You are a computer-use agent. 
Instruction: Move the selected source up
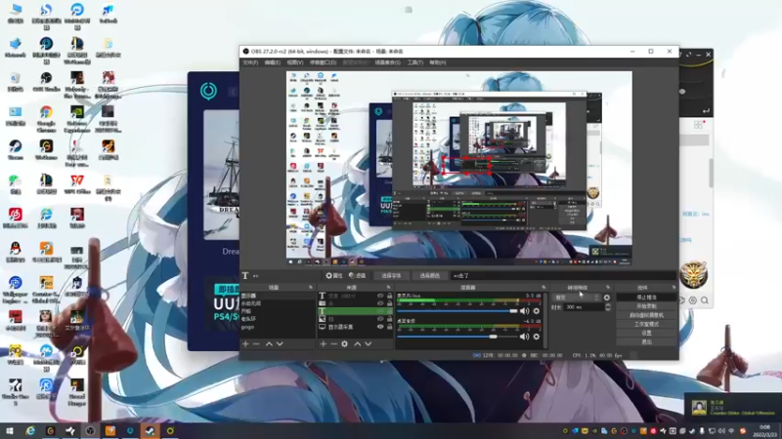pos(357,344)
